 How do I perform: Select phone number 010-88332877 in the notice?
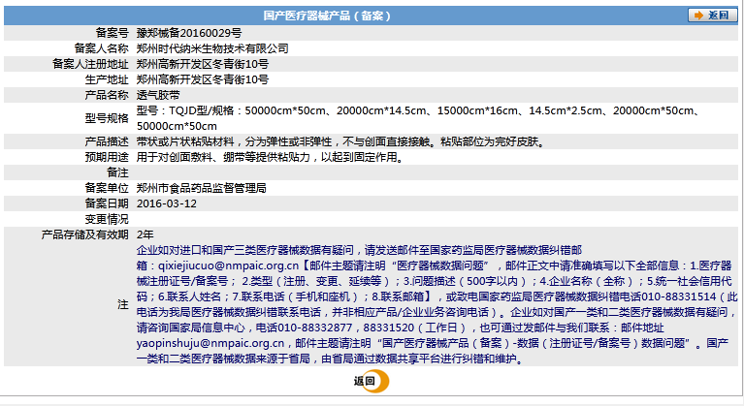(x=315, y=328)
